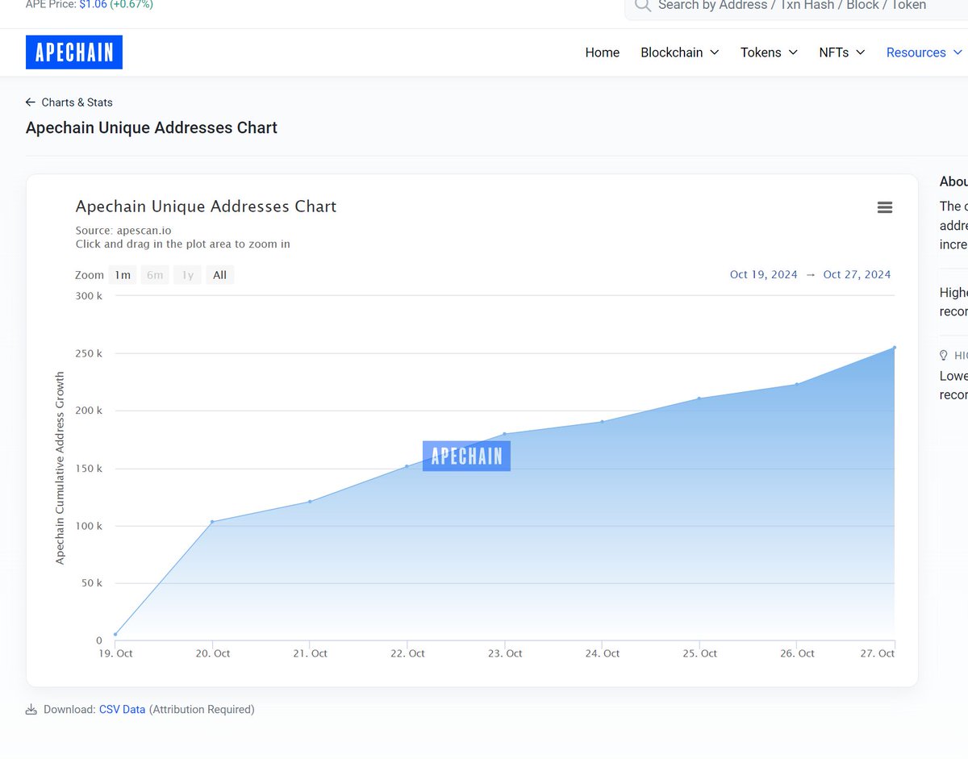This screenshot has height=759, width=968.
Task: Click the APE price value $1.06
Action: pyautogui.click(x=93, y=5)
